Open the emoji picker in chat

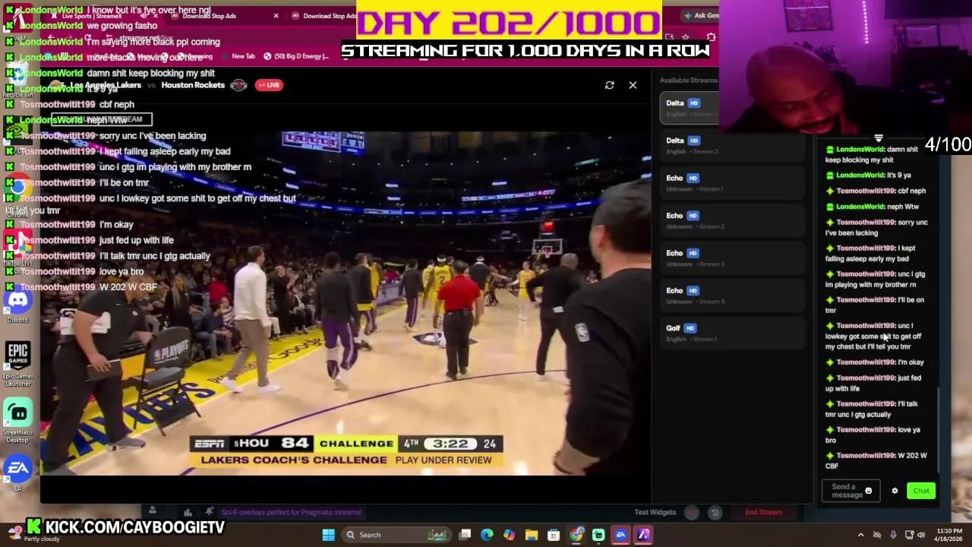point(869,491)
